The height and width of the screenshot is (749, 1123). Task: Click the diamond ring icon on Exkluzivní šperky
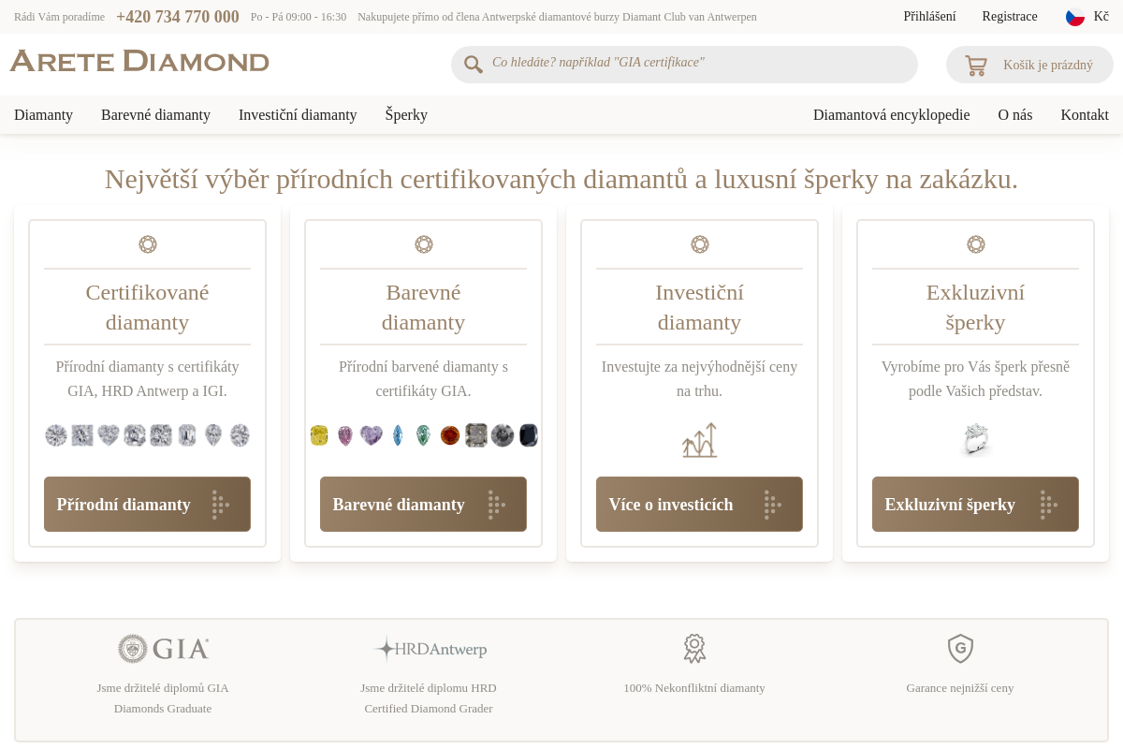click(x=975, y=438)
